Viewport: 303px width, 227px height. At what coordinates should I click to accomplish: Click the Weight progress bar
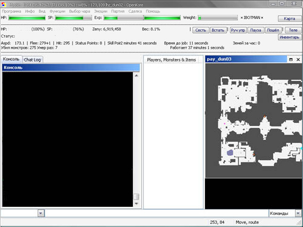point(218,18)
